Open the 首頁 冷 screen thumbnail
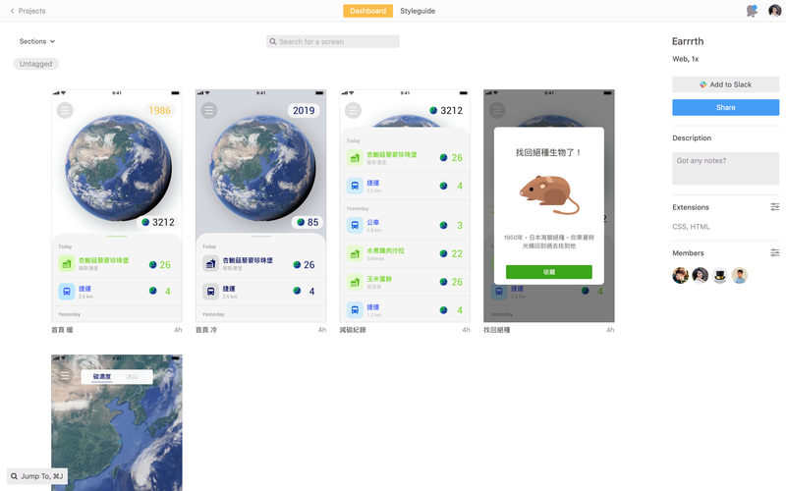The height and width of the screenshot is (491, 786). click(x=260, y=204)
